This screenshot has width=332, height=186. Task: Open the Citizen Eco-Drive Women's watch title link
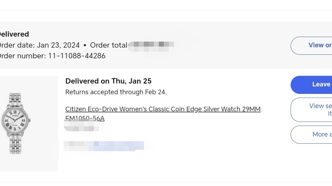click(163, 109)
